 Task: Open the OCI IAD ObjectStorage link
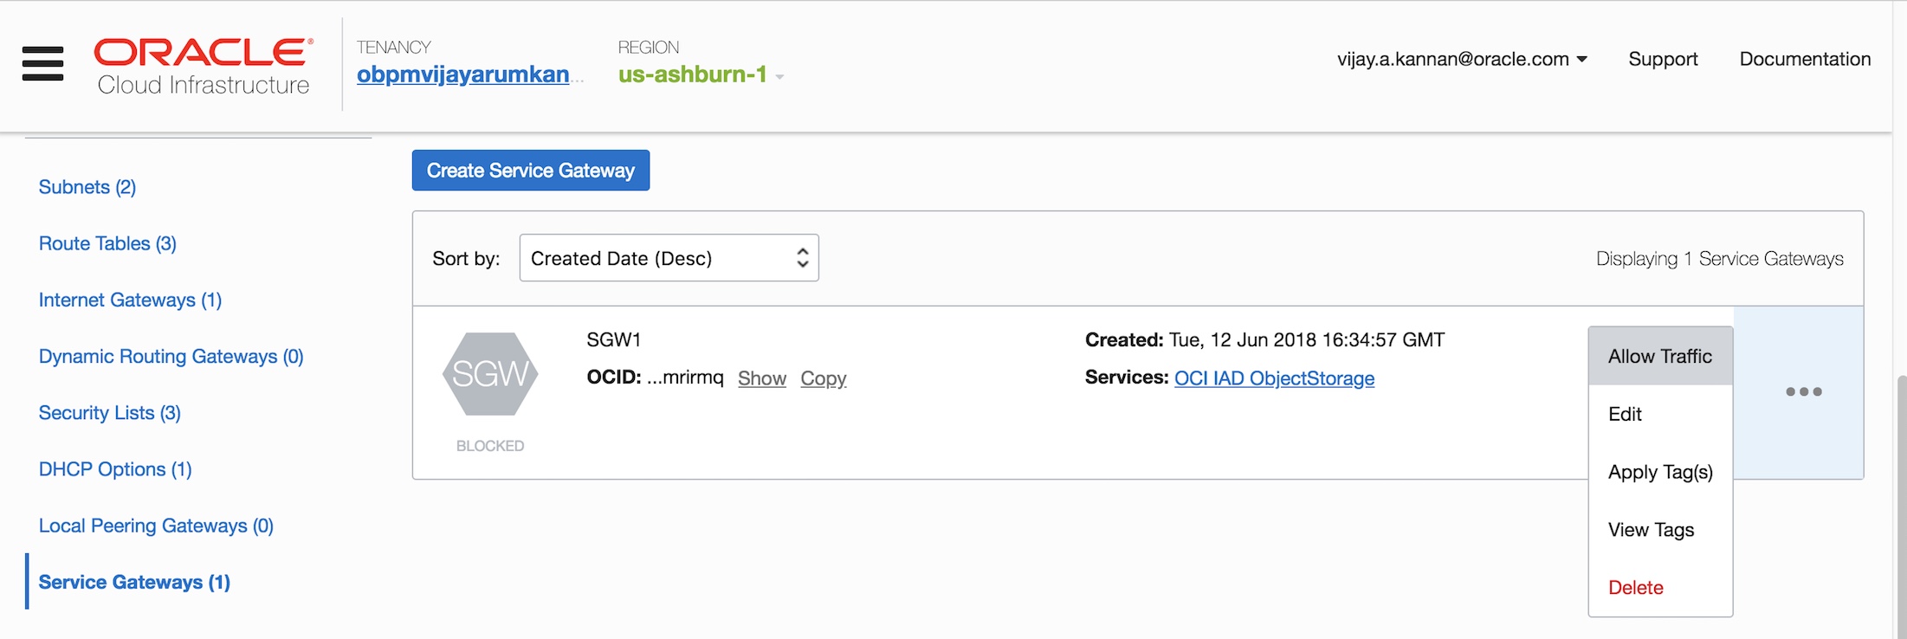[x=1274, y=378]
